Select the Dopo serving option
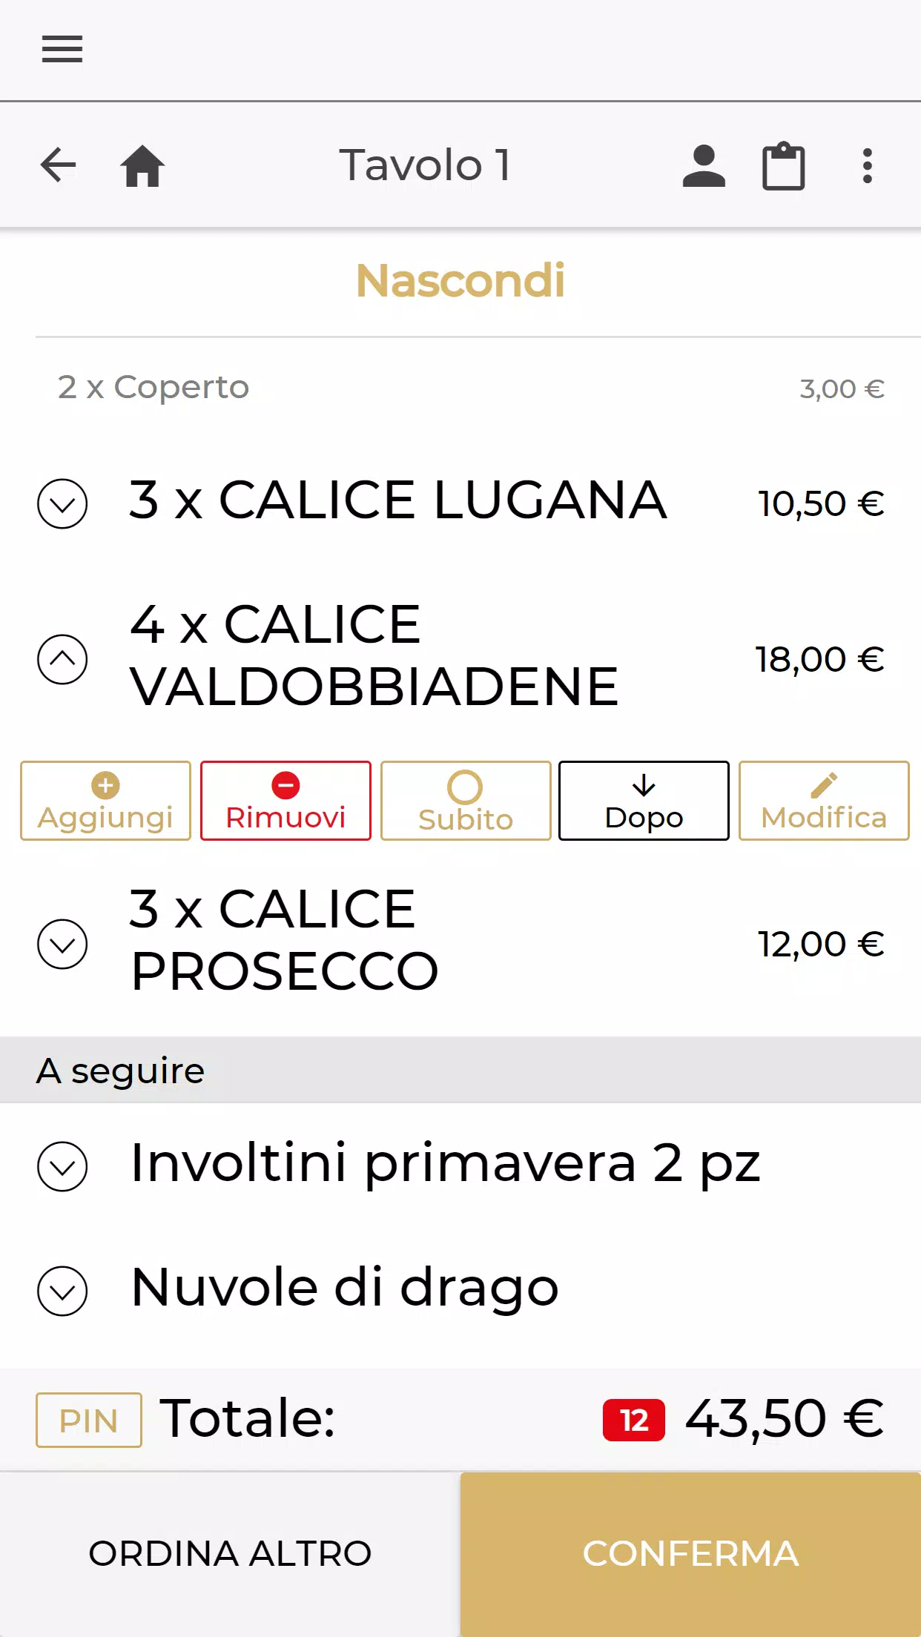 click(x=644, y=801)
